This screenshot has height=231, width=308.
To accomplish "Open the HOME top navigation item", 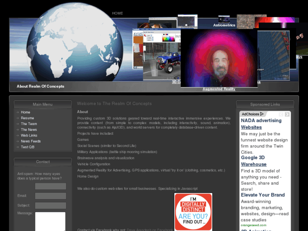I will 117,13.
